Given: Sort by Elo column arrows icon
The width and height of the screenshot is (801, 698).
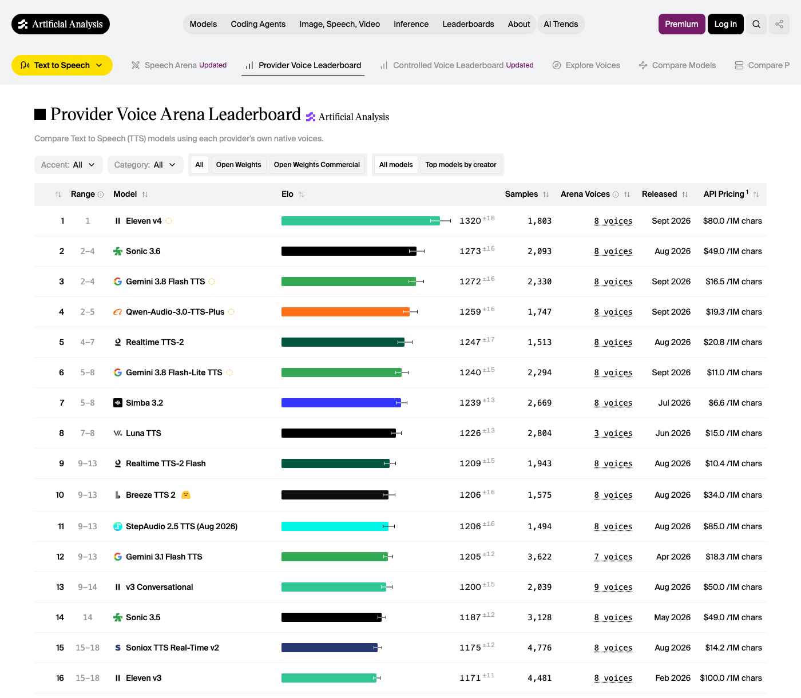Looking at the screenshot, I should (302, 195).
